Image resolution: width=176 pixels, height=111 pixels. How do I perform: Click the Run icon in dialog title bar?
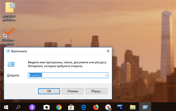pos(8,51)
